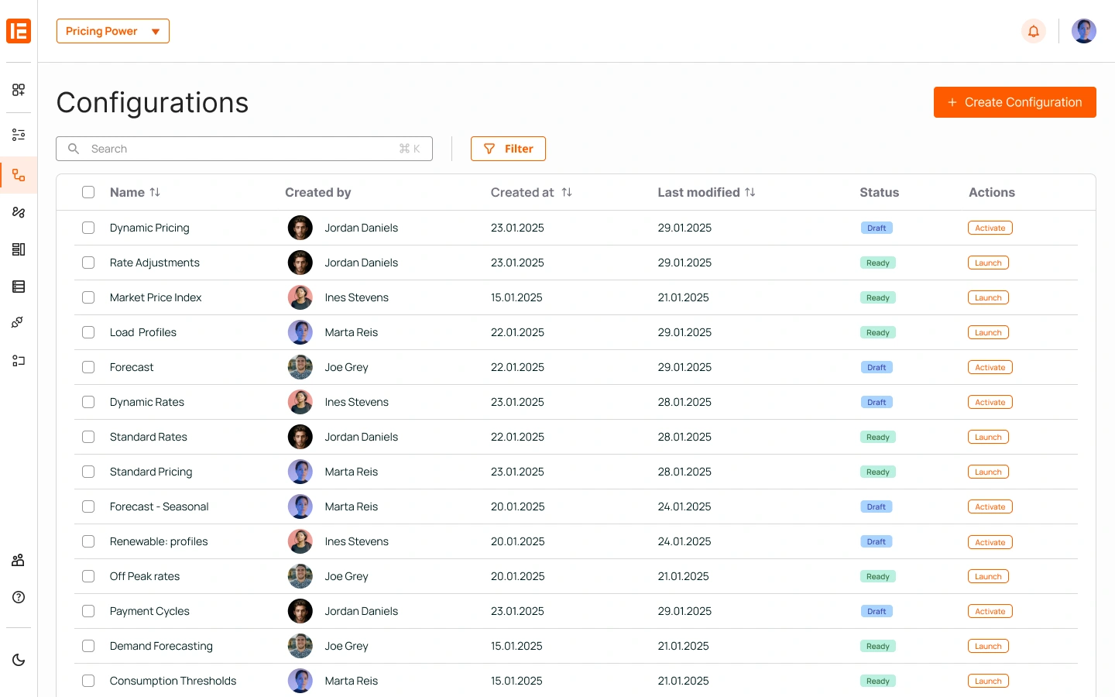
Task: Open the team users icon in sidebar
Action: [x=19, y=560]
